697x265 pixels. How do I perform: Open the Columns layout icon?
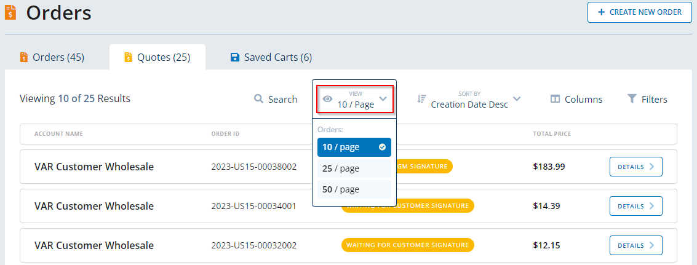(x=555, y=99)
